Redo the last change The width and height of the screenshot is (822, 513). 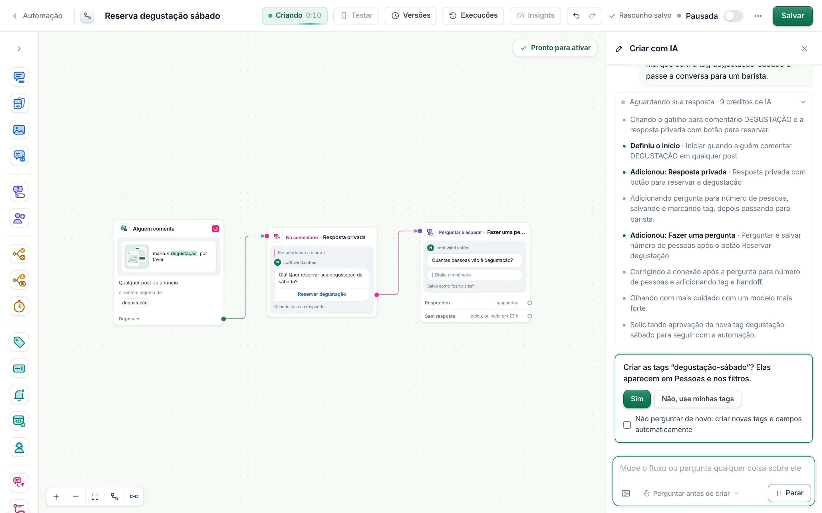(592, 16)
